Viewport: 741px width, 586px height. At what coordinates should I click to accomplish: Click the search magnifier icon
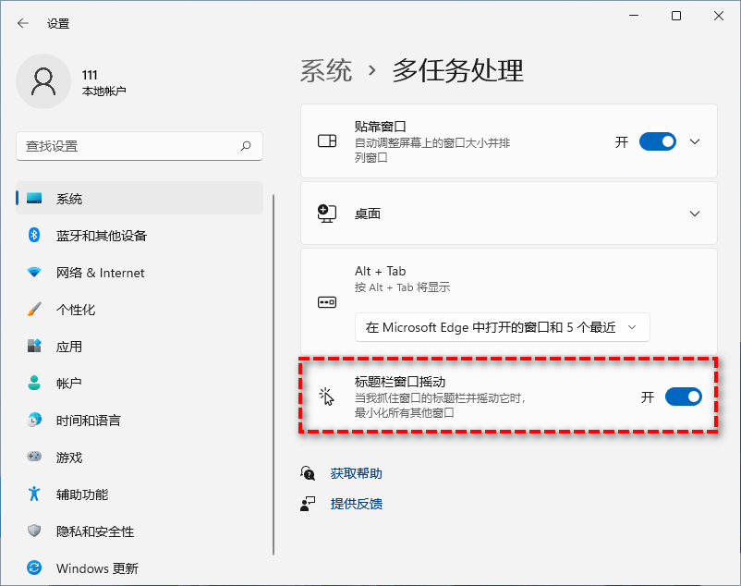coord(246,146)
